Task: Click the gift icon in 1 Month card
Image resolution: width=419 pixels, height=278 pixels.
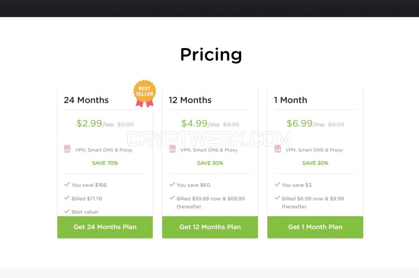Action: (278, 148)
